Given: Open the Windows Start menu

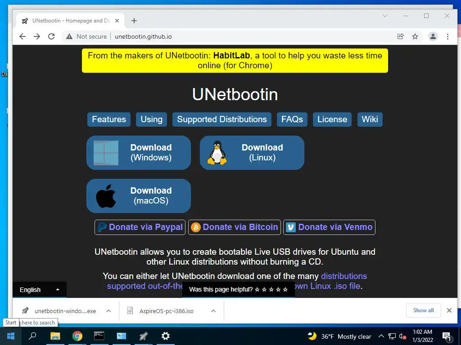Looking at the screenshot, I should pyautogui.click(x=11, y=336).
